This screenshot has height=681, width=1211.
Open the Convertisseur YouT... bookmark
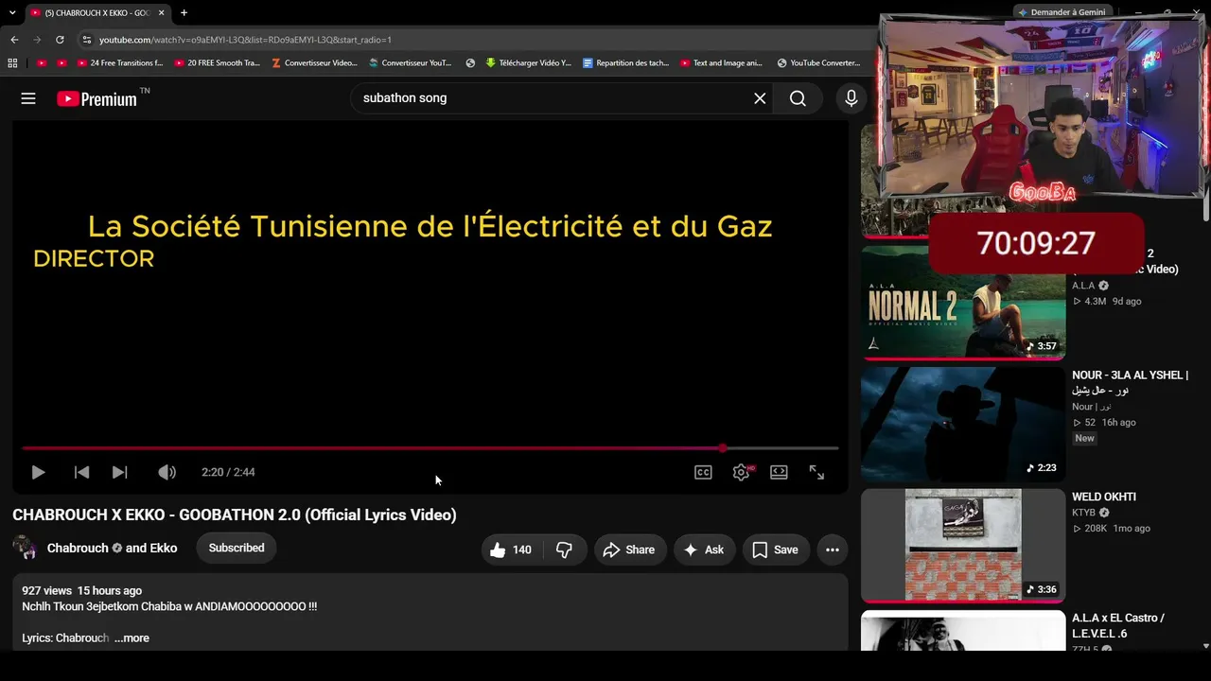pos(411,63)
